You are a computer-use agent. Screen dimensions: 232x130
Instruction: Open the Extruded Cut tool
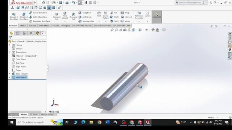[57, 16]
